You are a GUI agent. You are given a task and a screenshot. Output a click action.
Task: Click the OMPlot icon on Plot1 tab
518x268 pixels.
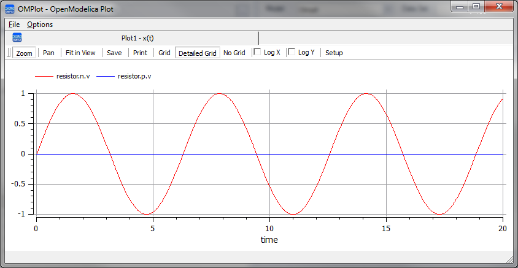pyautogui.click(x=17, y=37)
